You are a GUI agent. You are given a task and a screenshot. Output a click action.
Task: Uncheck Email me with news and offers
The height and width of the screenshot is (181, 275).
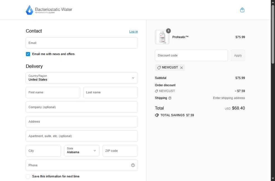[28, 54]
